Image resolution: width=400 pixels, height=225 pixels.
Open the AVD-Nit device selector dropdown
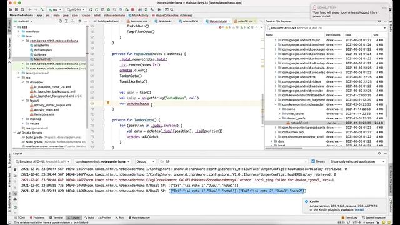(x=76, y=9)
